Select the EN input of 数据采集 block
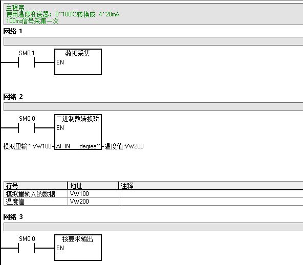The height and width of the screenshot is (265, 303). point(60,62)
